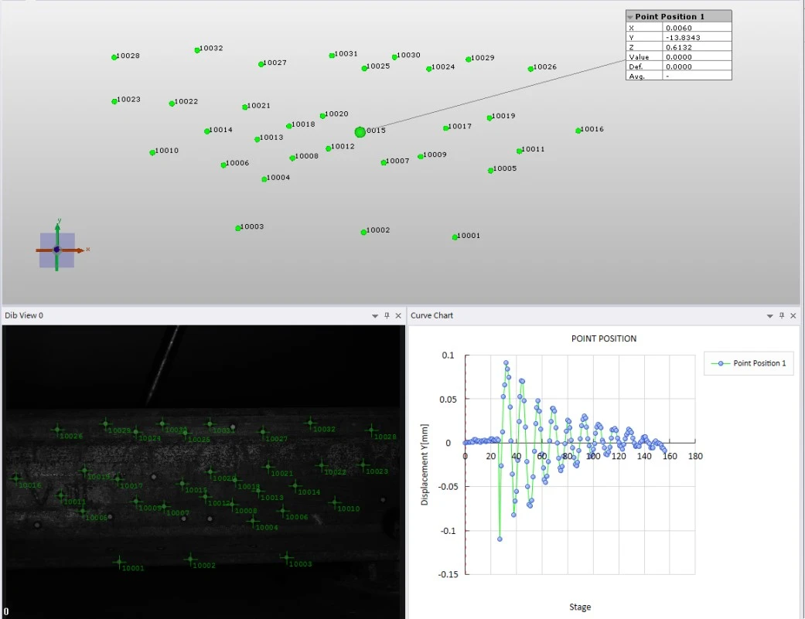
Task: Select point 10020 in the 3D view
Action: click(x=322, y=116)
